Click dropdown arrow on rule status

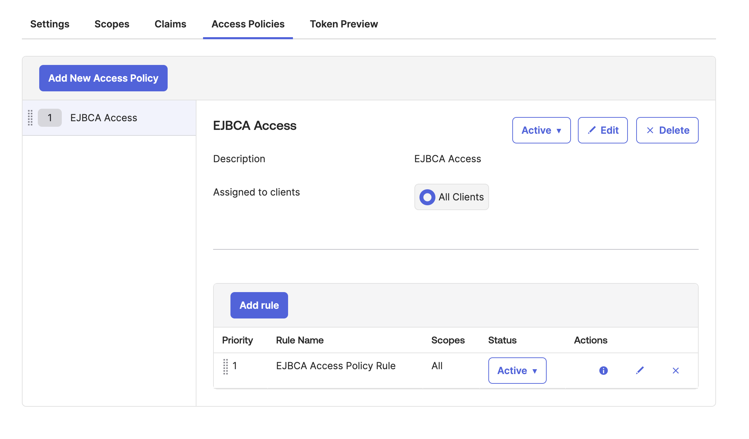[535, 371]
